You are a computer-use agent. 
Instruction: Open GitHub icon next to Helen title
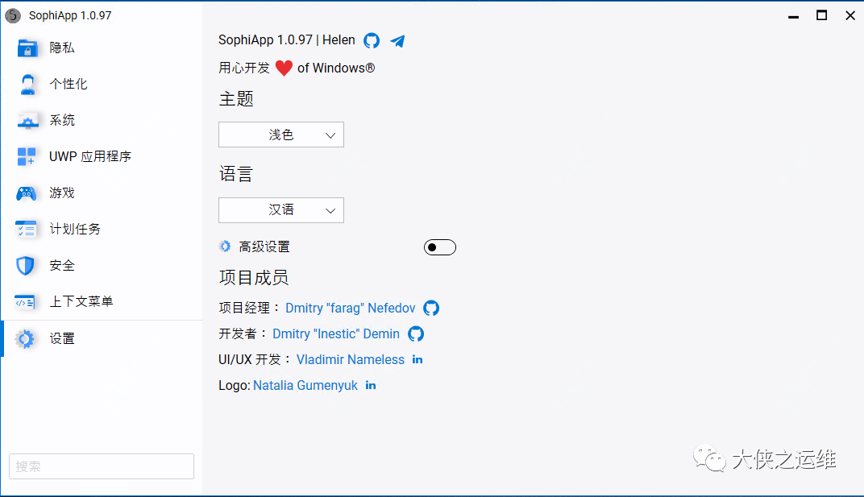pyautogui.click(x=372, y=41)
